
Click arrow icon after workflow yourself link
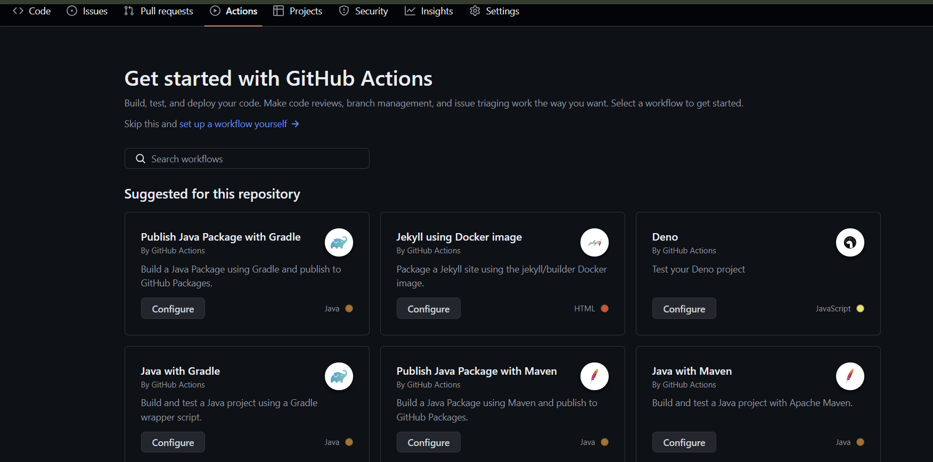point(295,124)
